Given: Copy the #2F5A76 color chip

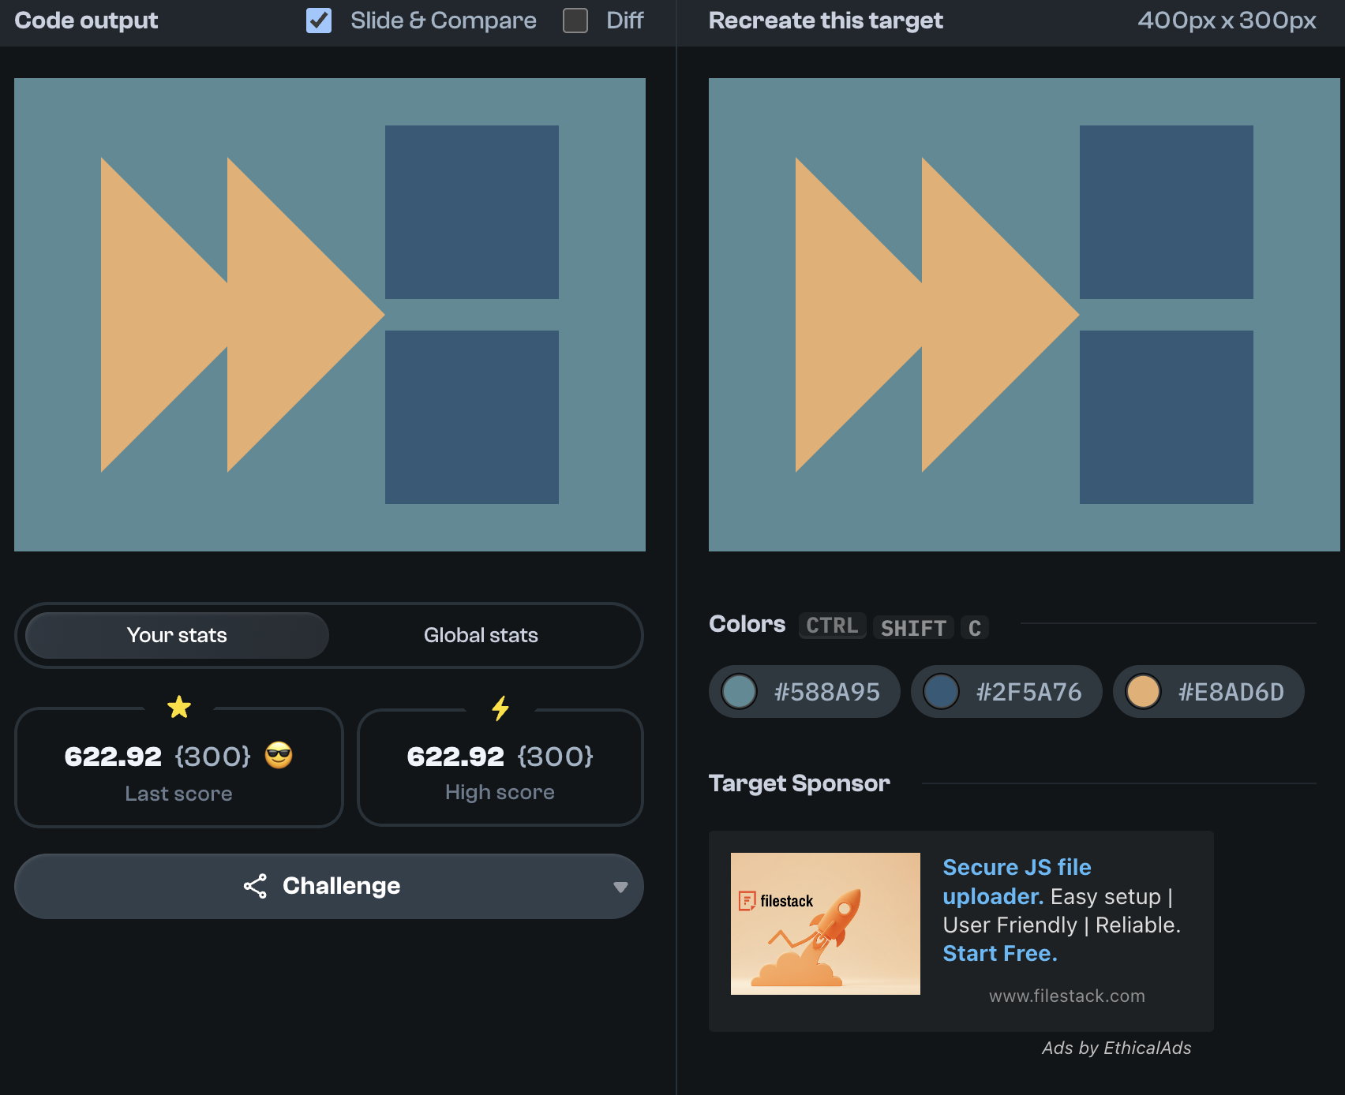Looking at the screenshot, I should point(1006,692).
